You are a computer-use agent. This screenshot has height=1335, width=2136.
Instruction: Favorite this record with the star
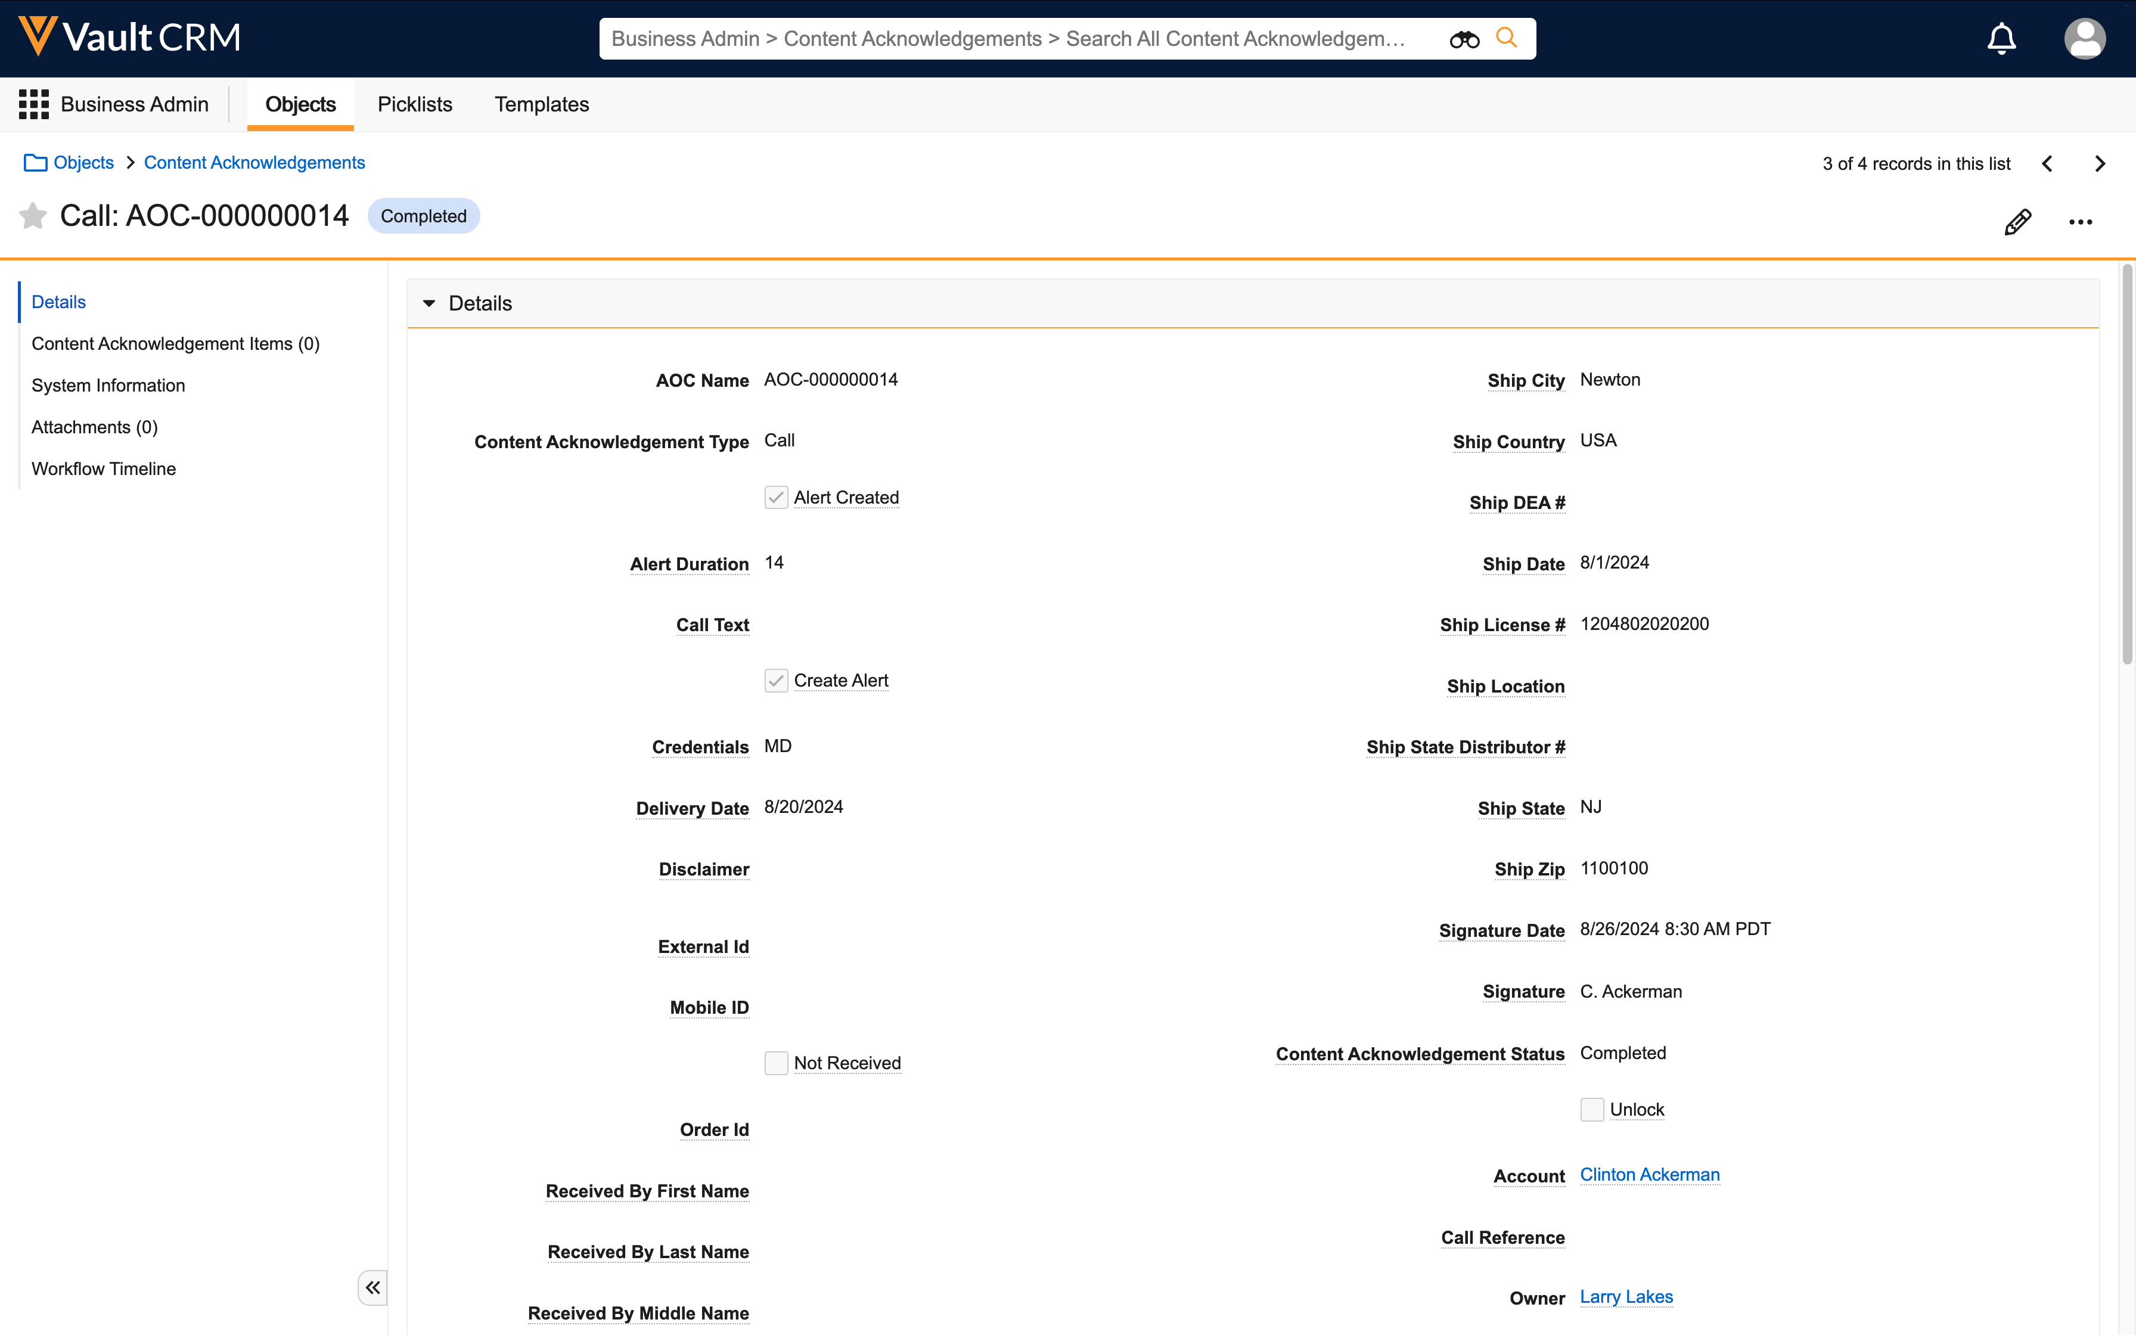click(33, 216)
